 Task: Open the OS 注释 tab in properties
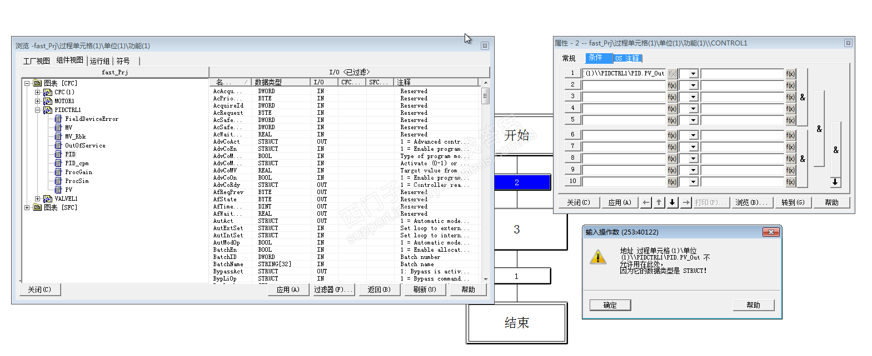point(627,58)
